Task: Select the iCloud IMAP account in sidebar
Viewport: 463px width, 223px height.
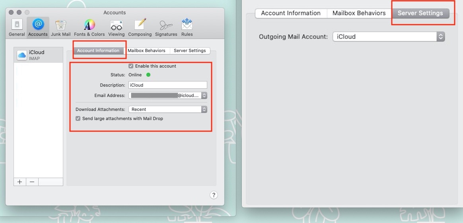Action: pyautogui.click(x=39, y=55)
